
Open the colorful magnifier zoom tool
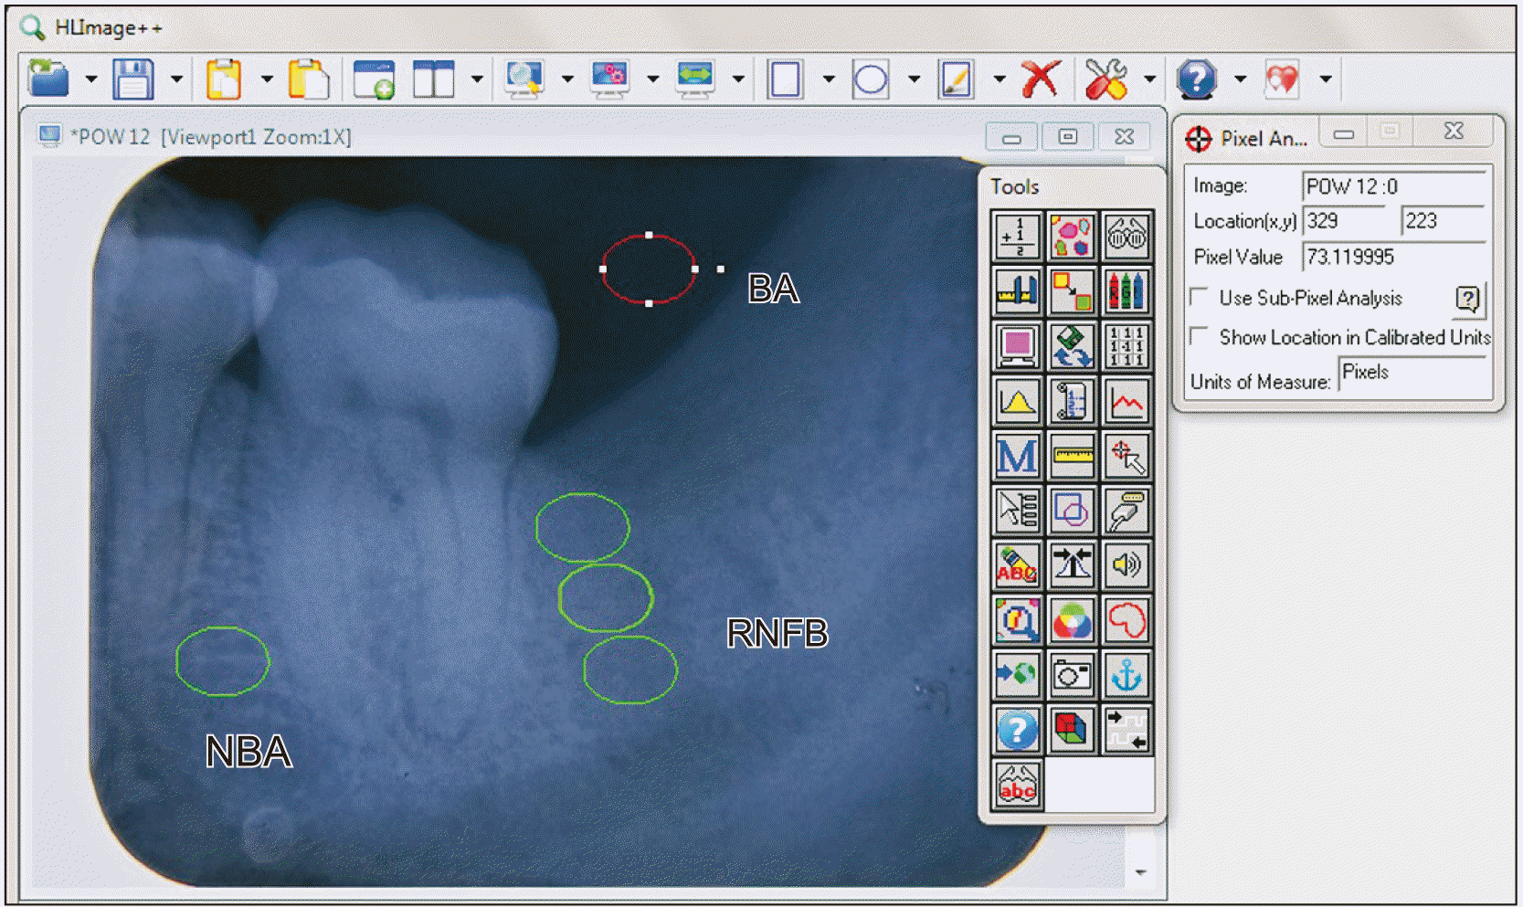click(x=1017, y=620)
